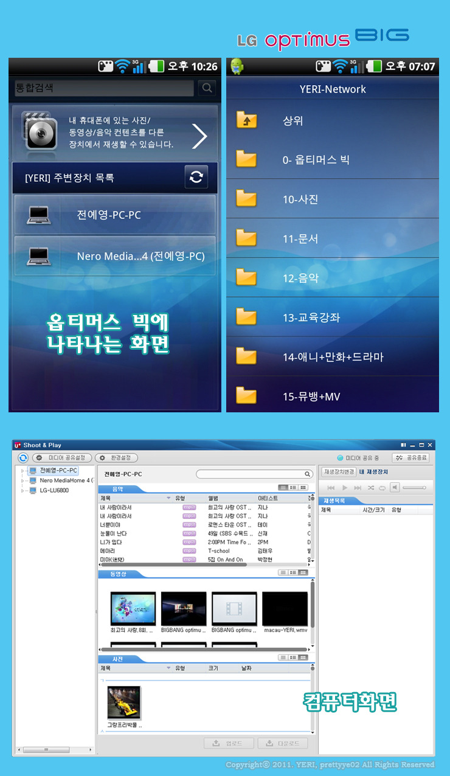Screen dimensions: 450x776
Task: Expand the Nero MediaHome 4 tree node
Action: (x=23, y=480)
